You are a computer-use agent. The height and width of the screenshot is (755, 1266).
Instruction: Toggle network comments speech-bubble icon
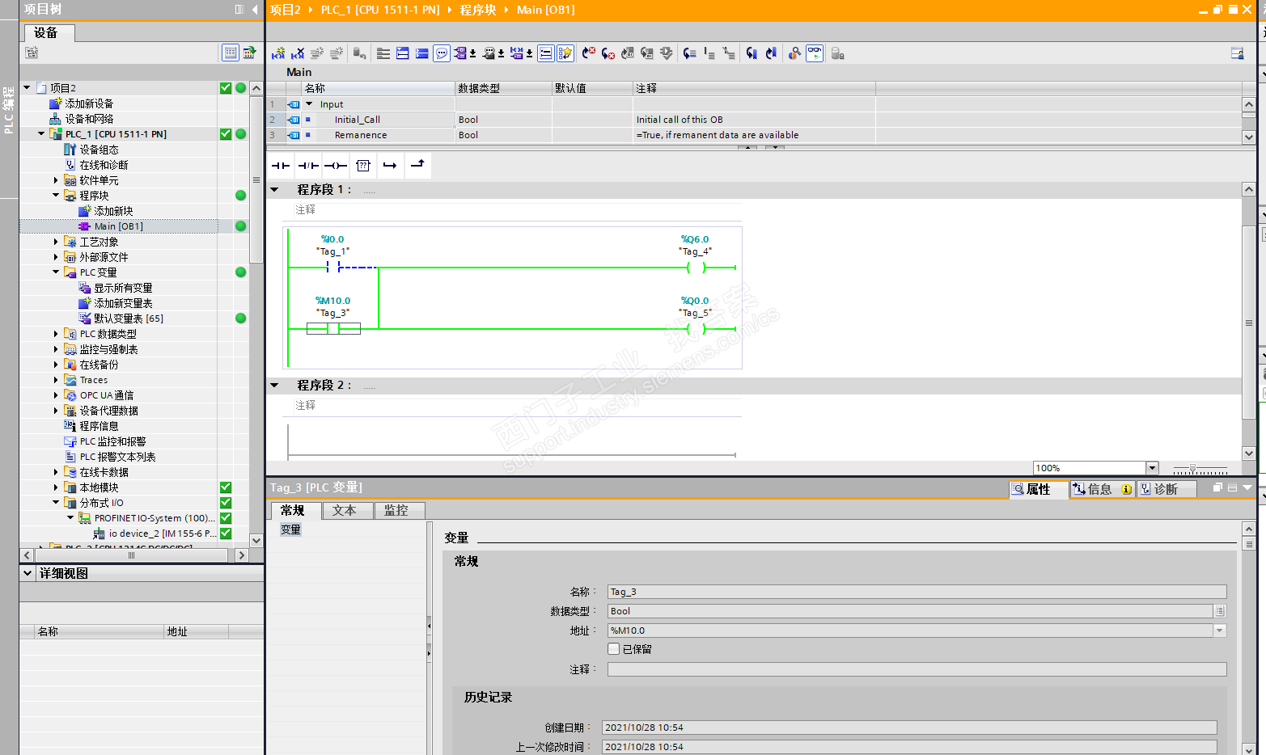(442, 53)
